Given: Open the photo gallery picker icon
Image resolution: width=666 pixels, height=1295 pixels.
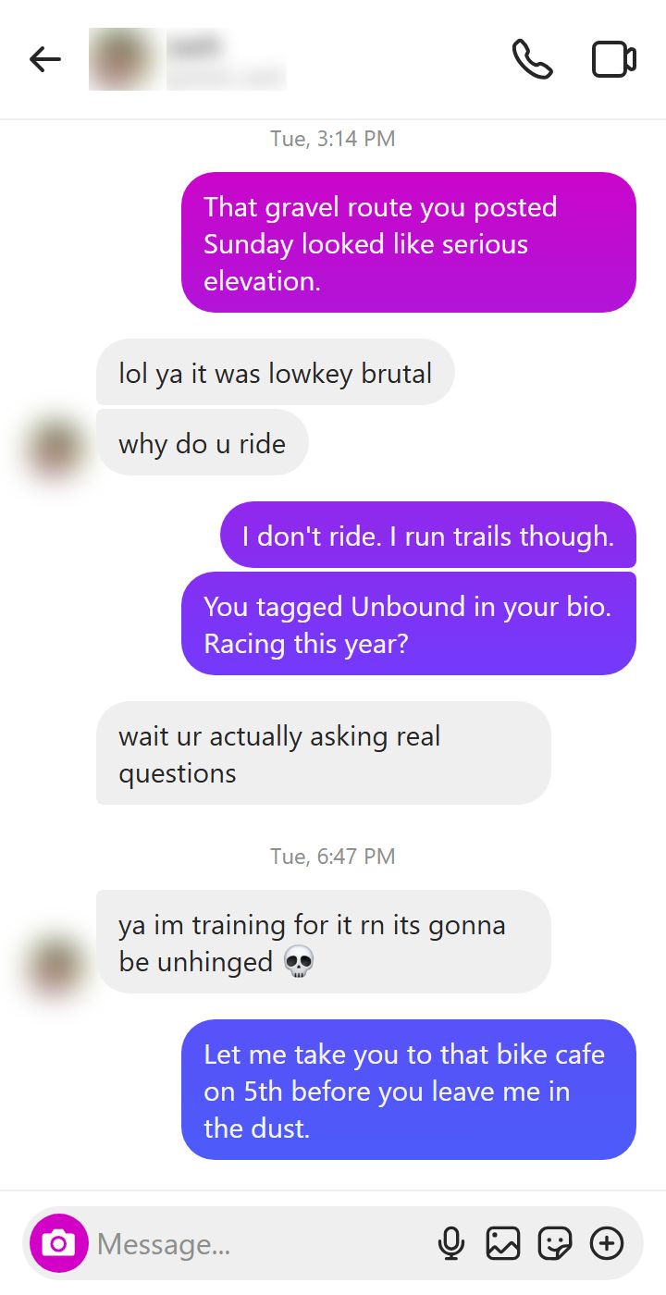Looking at the screenshot, I should pyautogui.click(x=503, y=1243).
